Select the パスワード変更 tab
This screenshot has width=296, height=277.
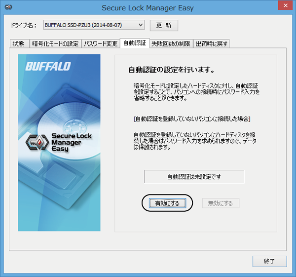pos(101,44)
